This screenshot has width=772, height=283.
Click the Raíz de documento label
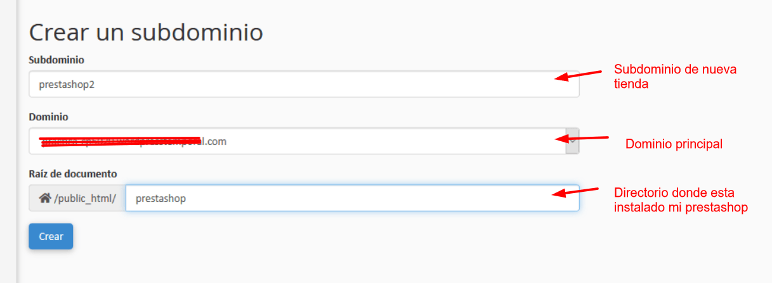(72, 173)
